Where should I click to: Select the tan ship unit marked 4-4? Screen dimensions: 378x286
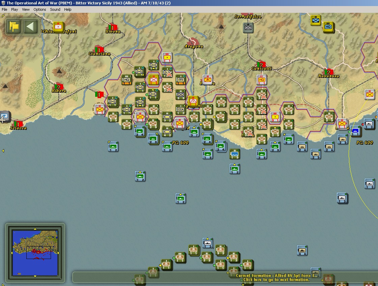coord(302,250)
